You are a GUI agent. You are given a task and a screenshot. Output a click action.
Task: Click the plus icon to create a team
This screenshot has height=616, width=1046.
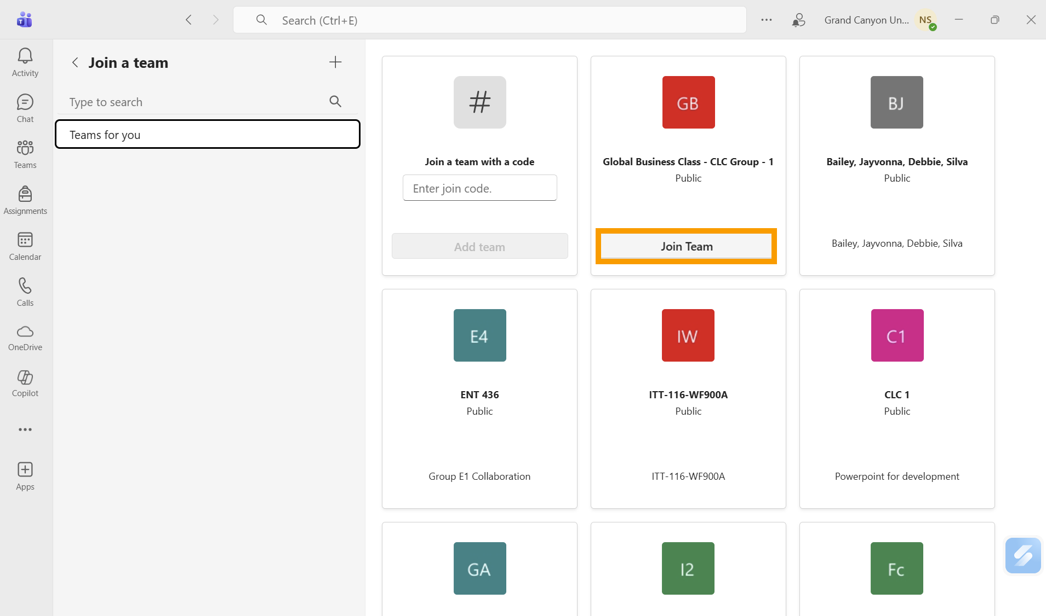pyautogui.click(x=335, y=62)
